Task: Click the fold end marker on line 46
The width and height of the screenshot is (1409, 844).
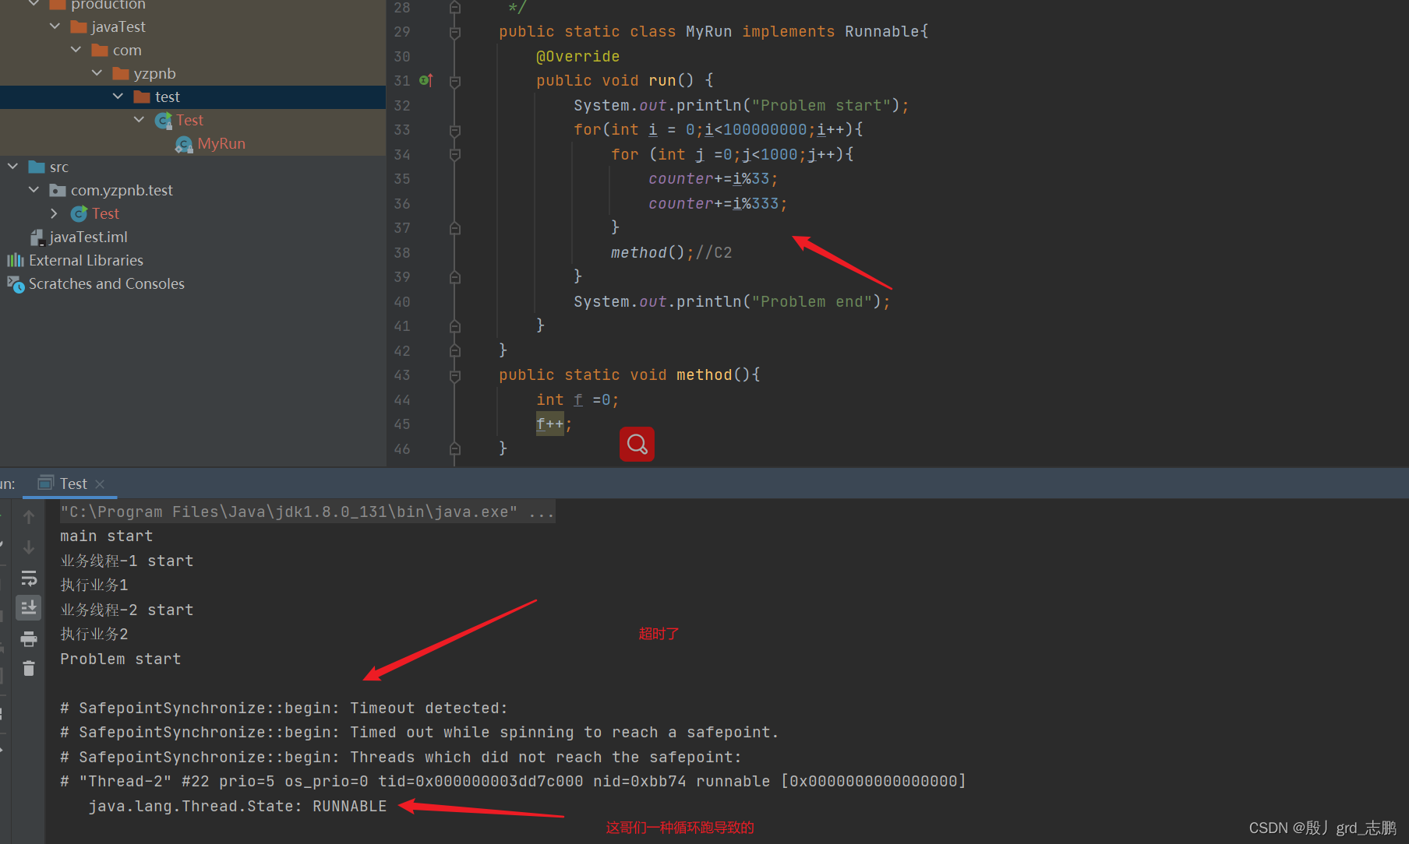Action: pos(455,448)
